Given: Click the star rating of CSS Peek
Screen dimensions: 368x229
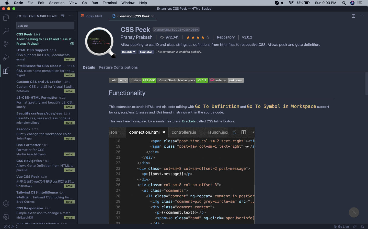Looking at the screenshot, I should coord(198,37).
